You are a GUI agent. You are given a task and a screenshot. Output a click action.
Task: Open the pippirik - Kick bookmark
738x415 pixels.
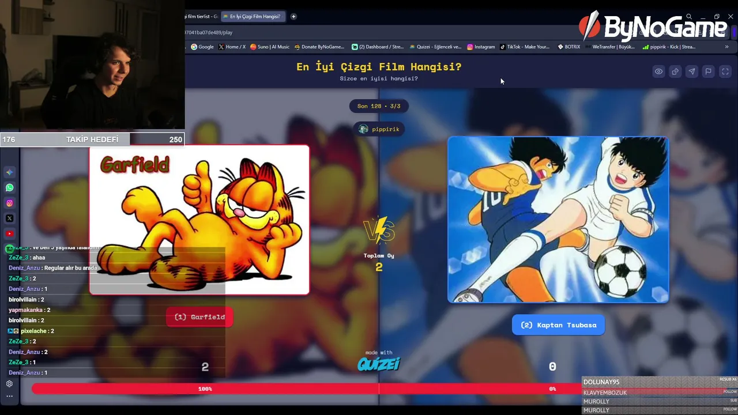click(x=669, y=47)
